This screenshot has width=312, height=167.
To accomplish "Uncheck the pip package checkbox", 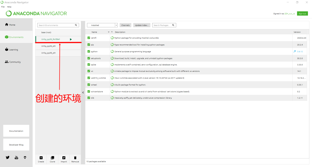I will coord(89,45).
